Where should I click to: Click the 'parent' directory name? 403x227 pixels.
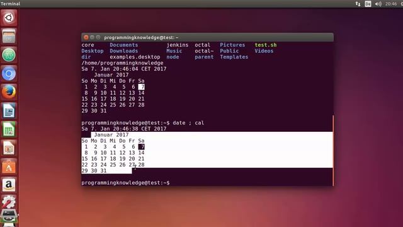[204, 57]
